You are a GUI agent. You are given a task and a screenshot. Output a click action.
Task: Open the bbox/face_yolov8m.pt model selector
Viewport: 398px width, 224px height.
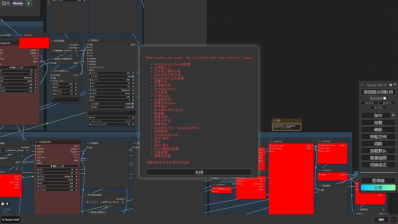64,51
